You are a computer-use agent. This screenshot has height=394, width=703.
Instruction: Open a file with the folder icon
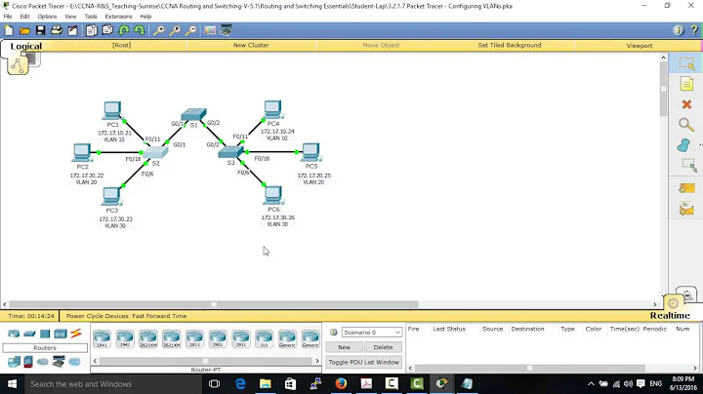pyautogui.click(x=24, y=30)
